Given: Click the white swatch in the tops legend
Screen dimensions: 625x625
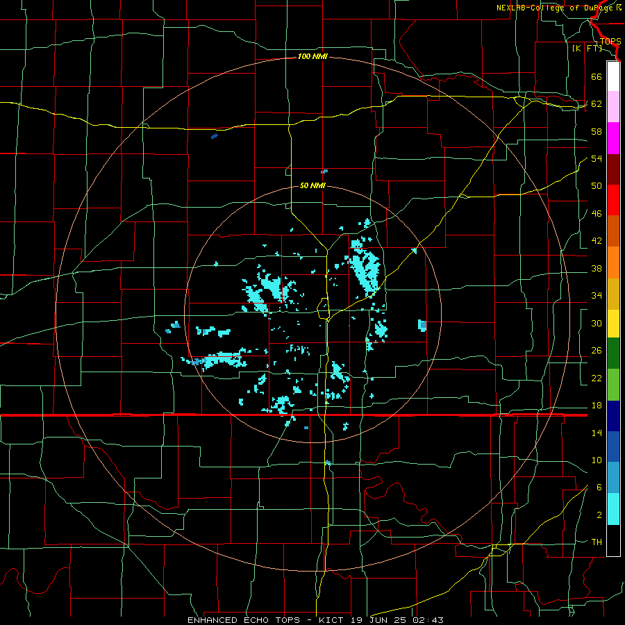Looking at the screenshot, I should pyautogui.click(x=613, y=76).
